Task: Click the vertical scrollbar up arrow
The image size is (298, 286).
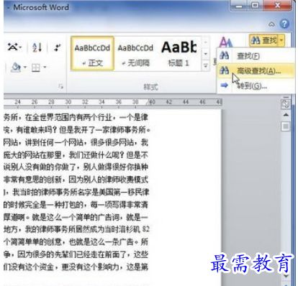Action: pyautogui.click(x=286, y=115)
